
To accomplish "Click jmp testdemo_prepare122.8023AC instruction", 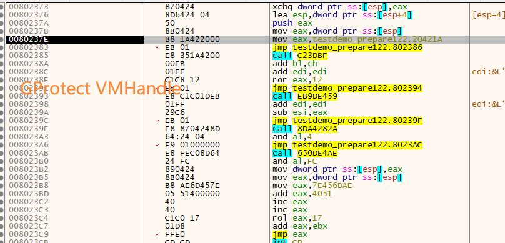I will tap(347, 145).
